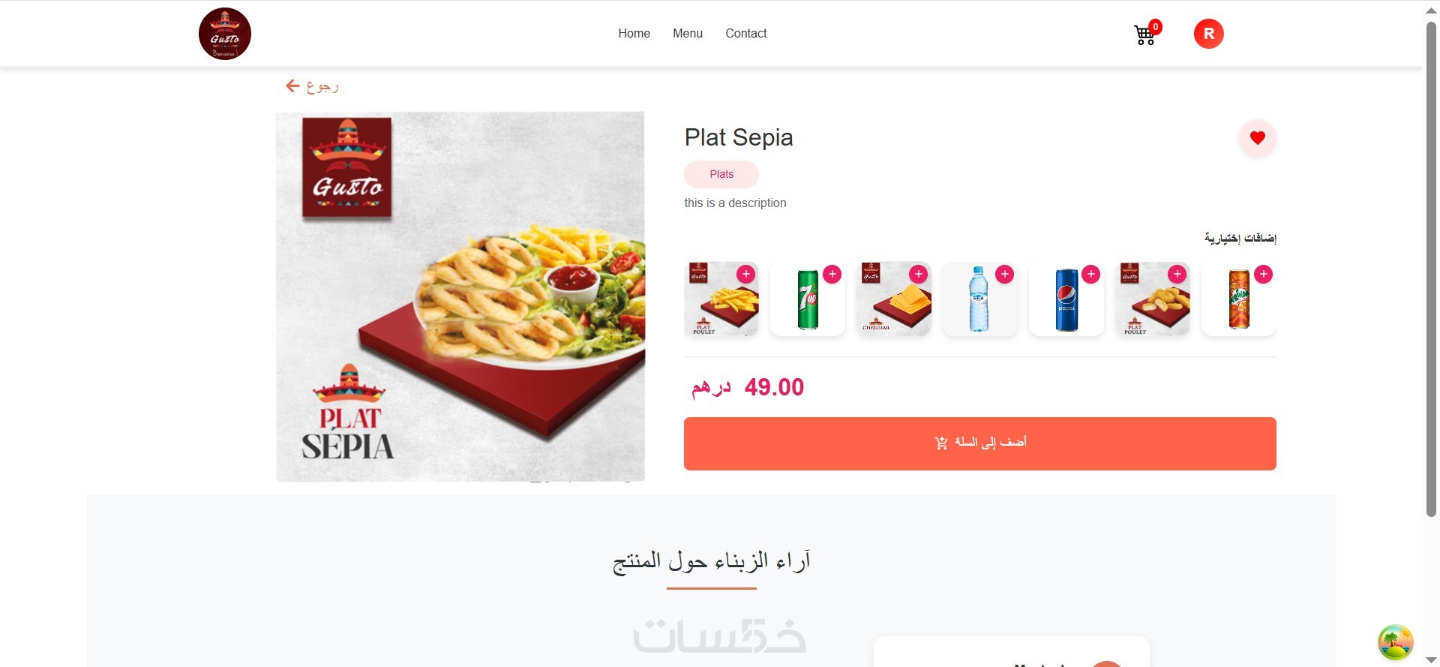Select the Plats category tag

tap(721, 174)
